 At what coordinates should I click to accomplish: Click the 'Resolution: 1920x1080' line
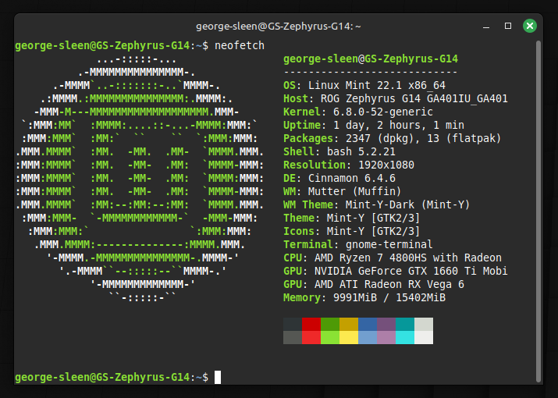[349, 165]
